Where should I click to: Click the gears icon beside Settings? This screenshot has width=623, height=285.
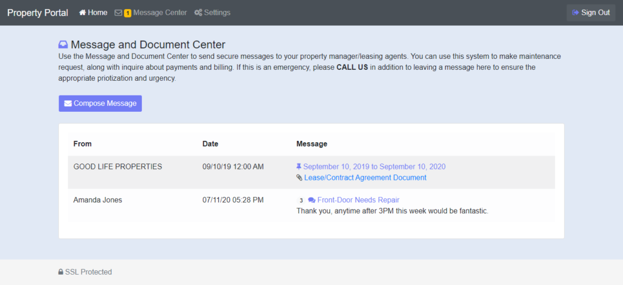coord(198,13)
